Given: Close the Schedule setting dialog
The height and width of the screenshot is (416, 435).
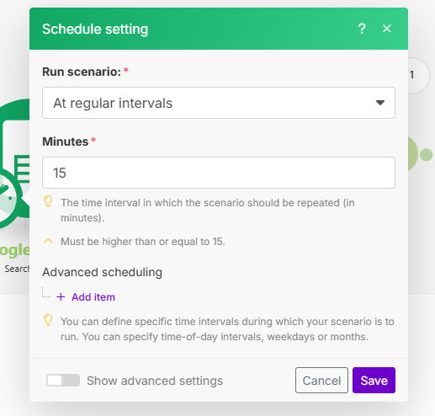Looking at the screenshot, I should click(x=387, y=29).
